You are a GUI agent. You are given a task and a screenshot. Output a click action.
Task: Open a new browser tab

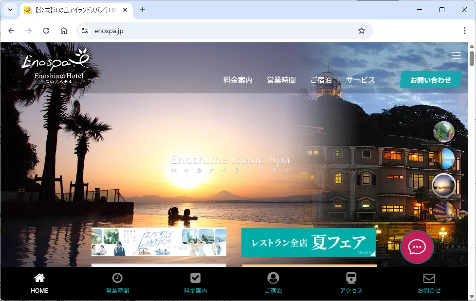[x=143, y=10]
